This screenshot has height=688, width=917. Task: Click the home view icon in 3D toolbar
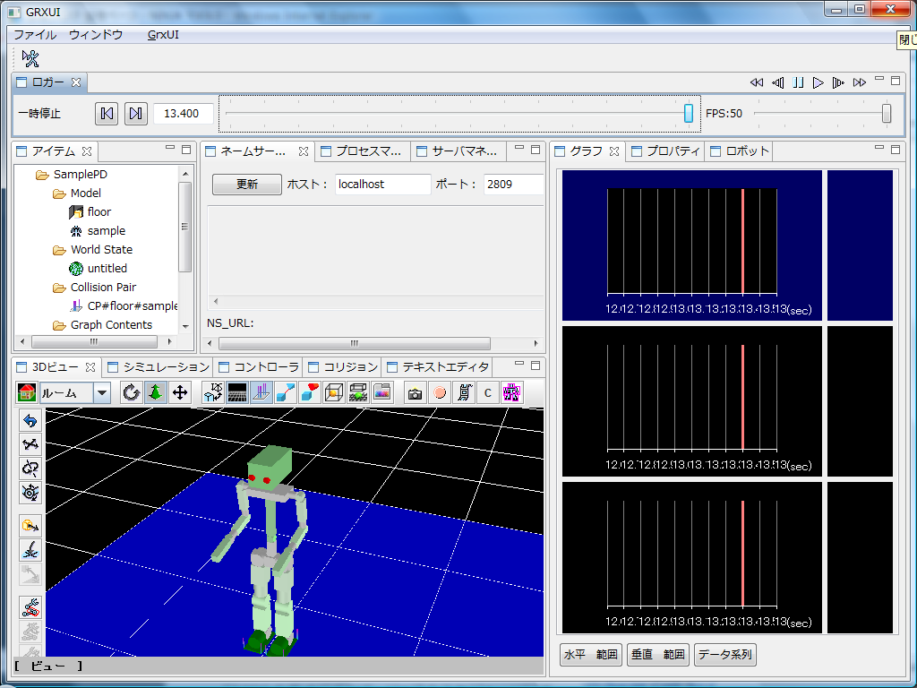pyautogui.click(x=27, y=392)
